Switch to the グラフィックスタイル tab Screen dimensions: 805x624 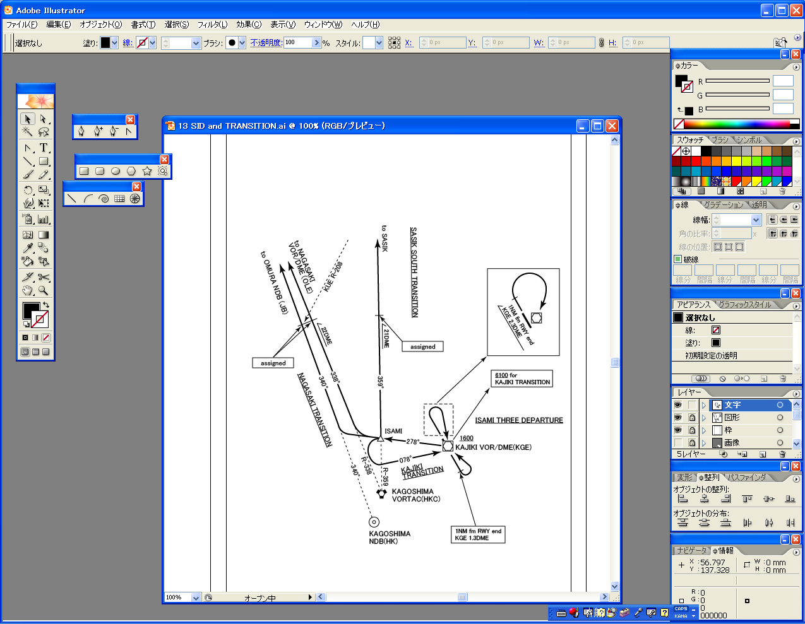(745, 305)
